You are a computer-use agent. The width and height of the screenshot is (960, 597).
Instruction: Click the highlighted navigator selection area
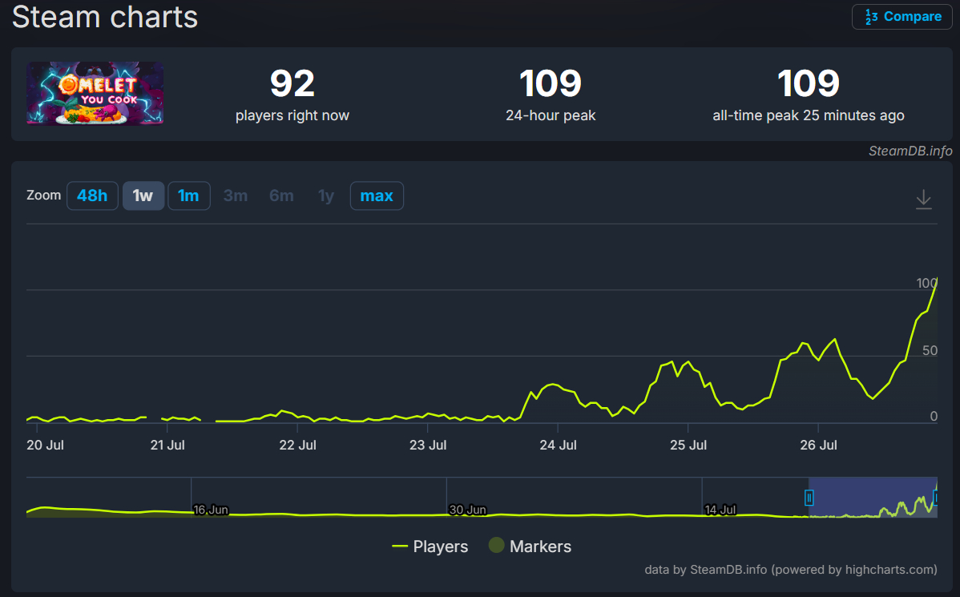click(x=873, y=497)
